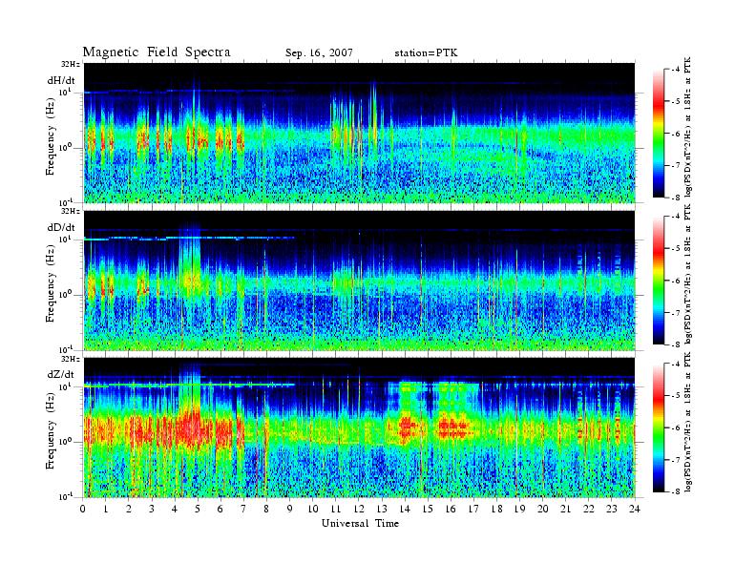Click the "-6" value on dD/dt color bar
The image size is (756, 584).
pos(676,281)
